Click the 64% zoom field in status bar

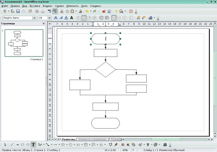[x=125, y=150]
